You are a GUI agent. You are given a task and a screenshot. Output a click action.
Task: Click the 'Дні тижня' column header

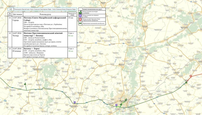[18, 14]
